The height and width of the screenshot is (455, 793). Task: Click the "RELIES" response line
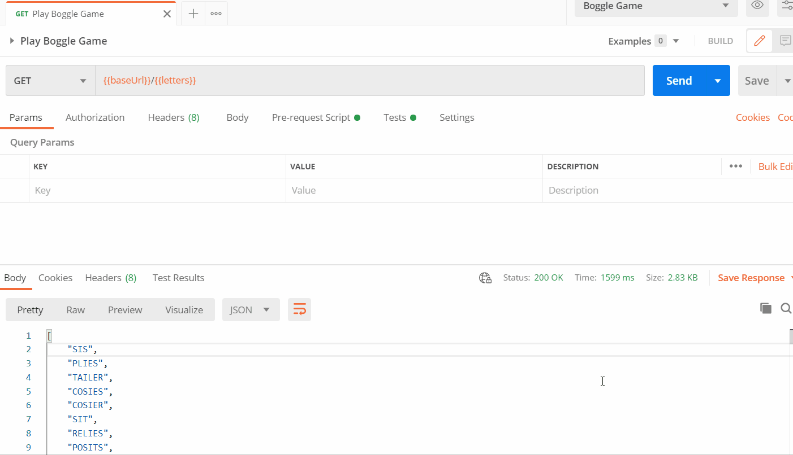90,434
